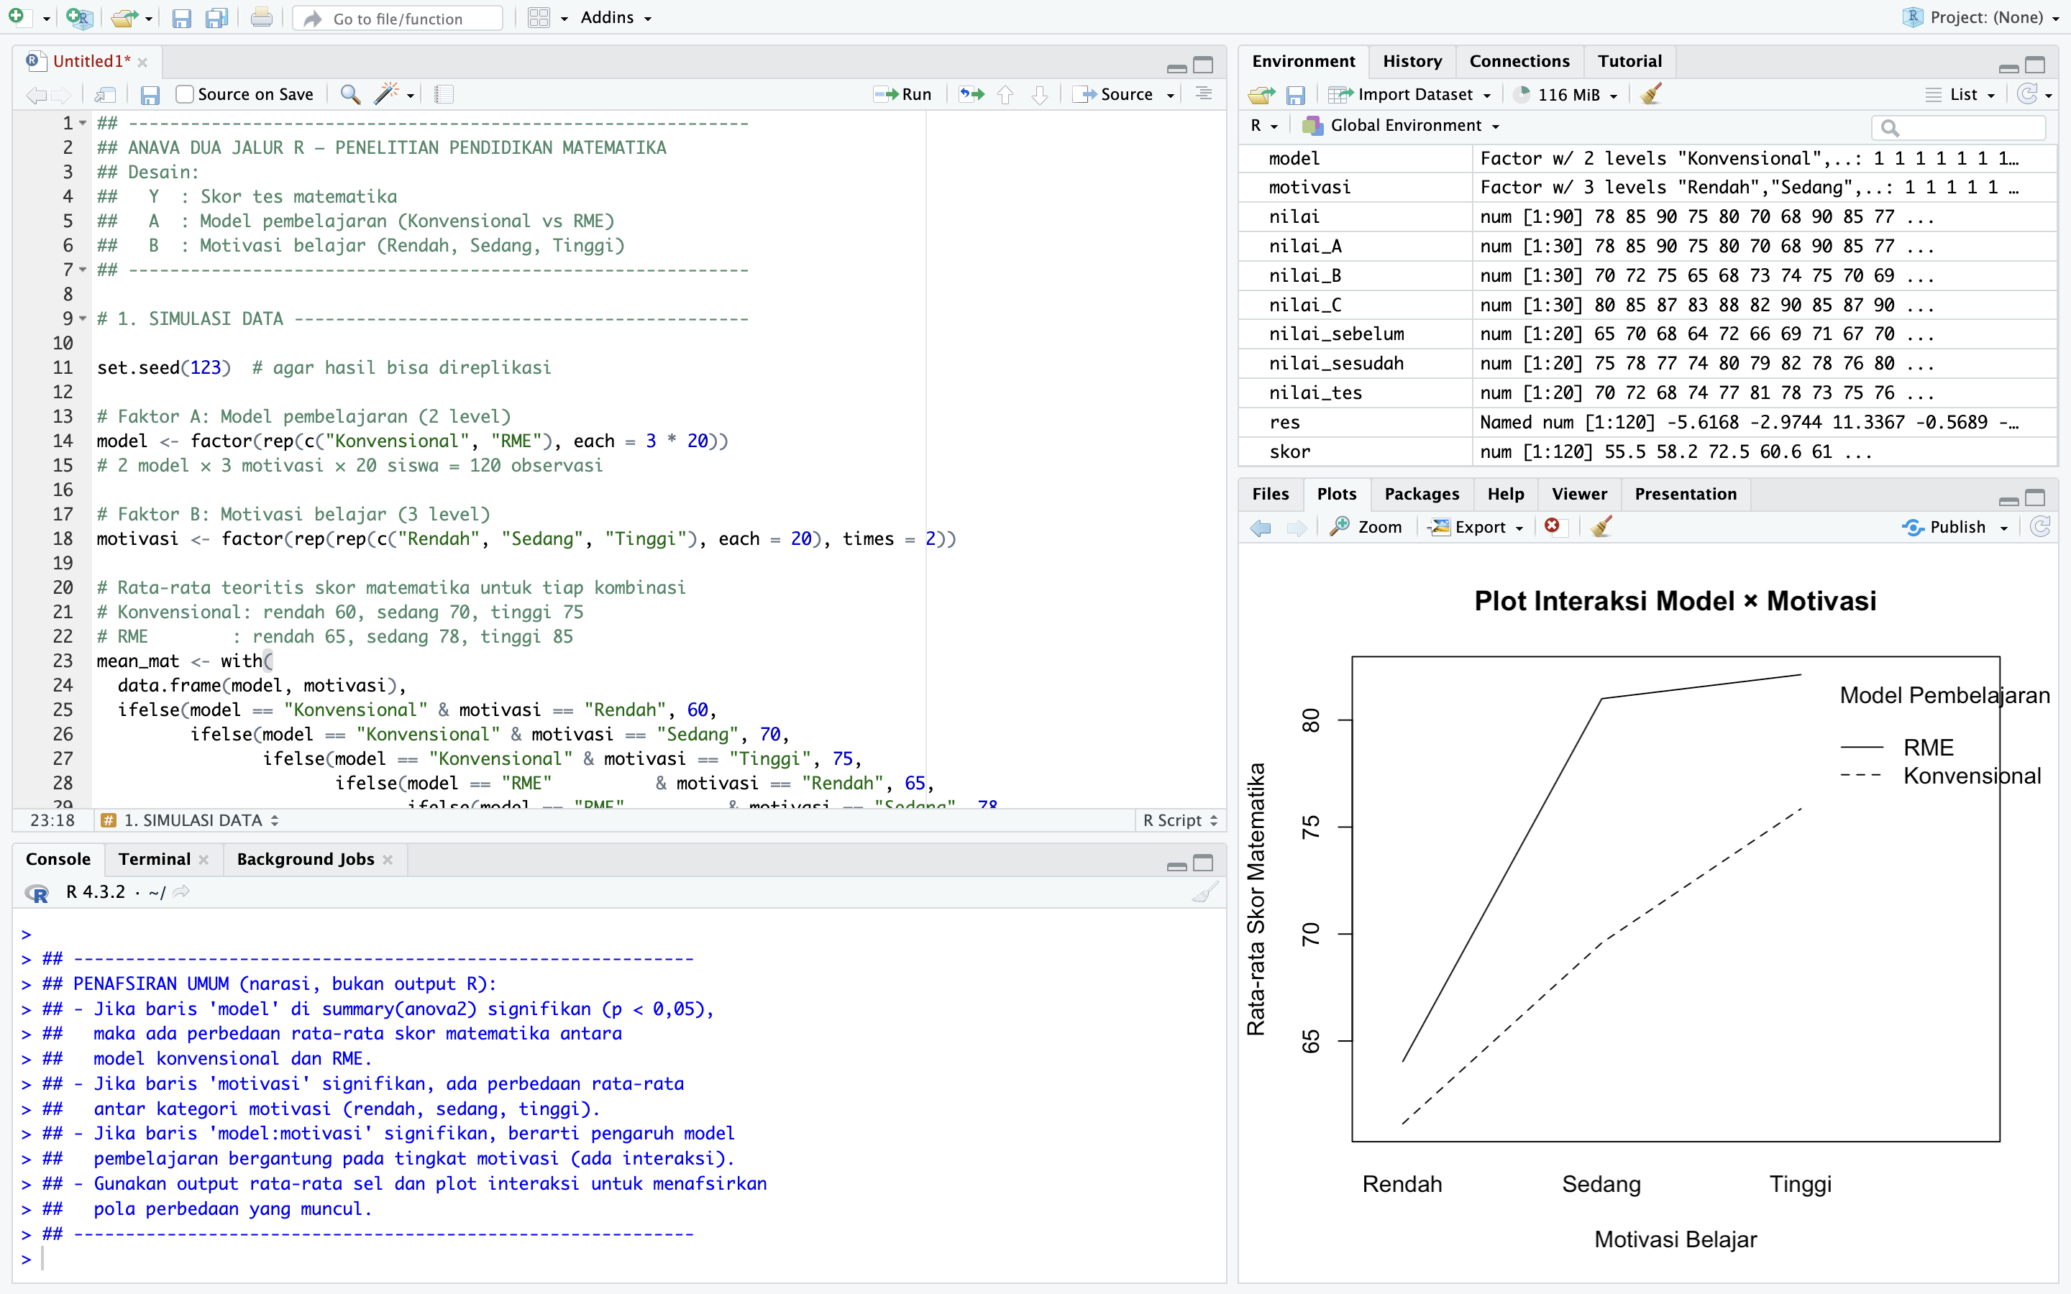Image resolution: width=2071 pixels, height=1294 pixels.
Task: Click the re-run previous code region icon
Action: (x=972, y=94)
